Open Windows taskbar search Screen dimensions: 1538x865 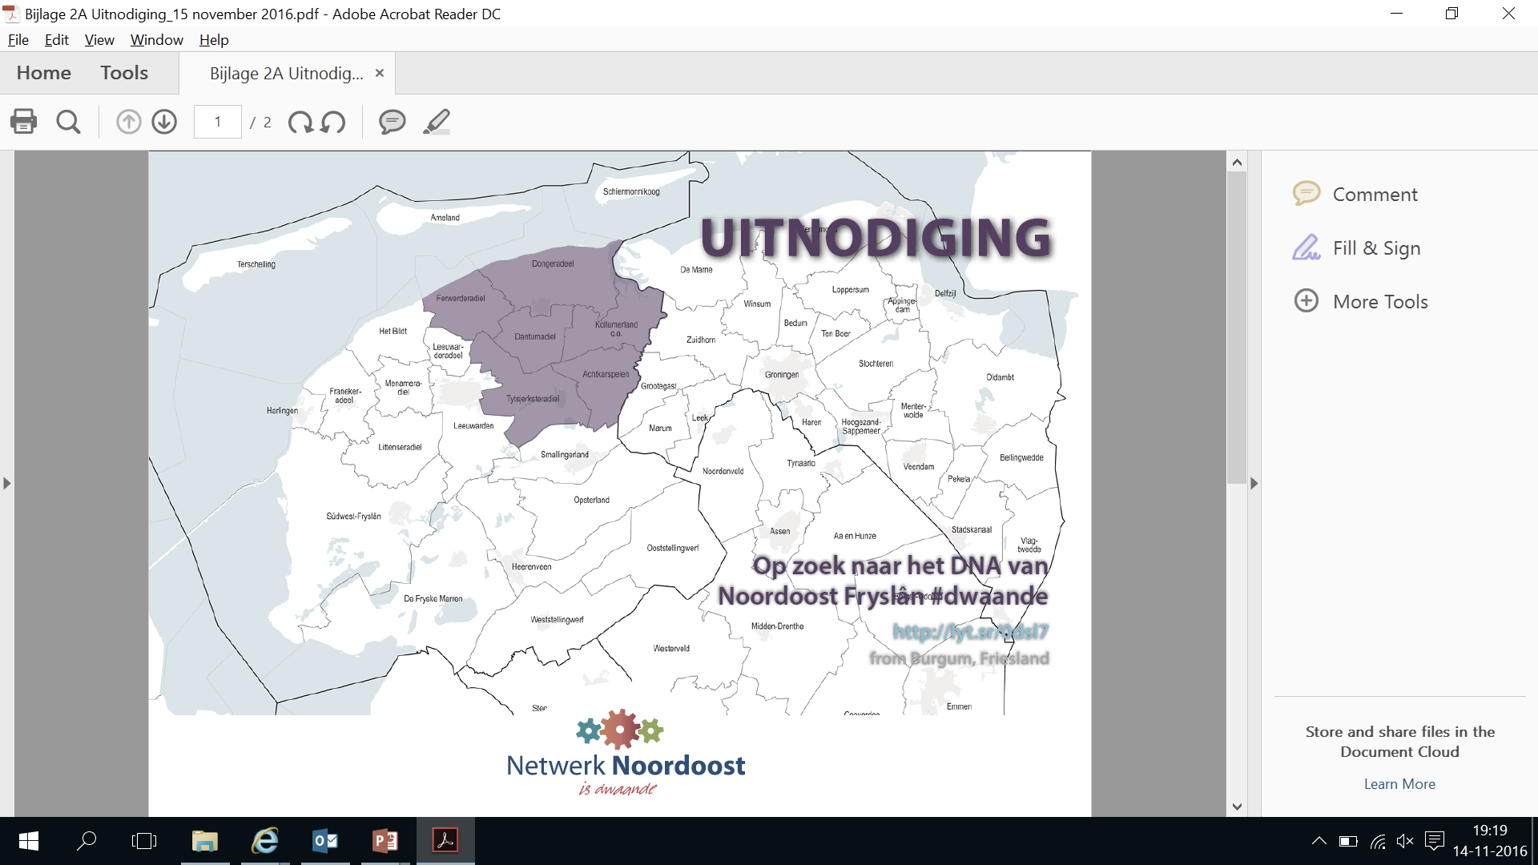pyautogui.click(x=87, y=841)
